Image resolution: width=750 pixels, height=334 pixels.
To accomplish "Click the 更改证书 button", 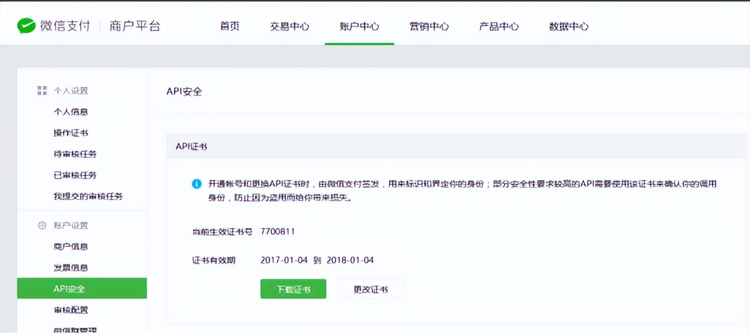I will (x=371, y=289).
